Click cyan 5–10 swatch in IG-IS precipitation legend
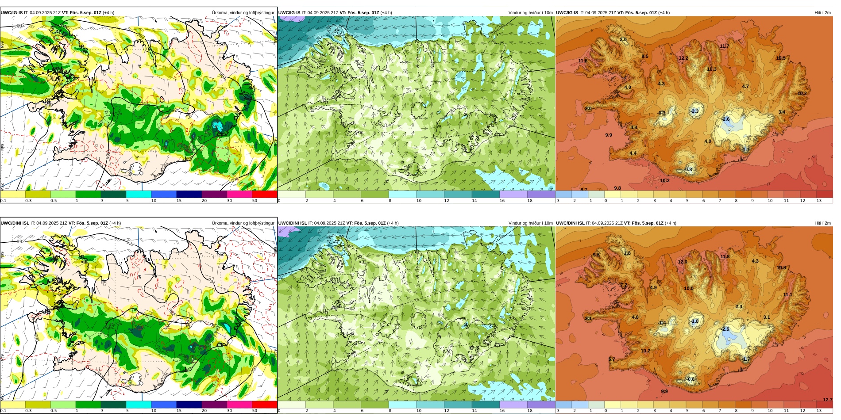The height and width of the screenshot is (420, 841). tap(139, 194)
